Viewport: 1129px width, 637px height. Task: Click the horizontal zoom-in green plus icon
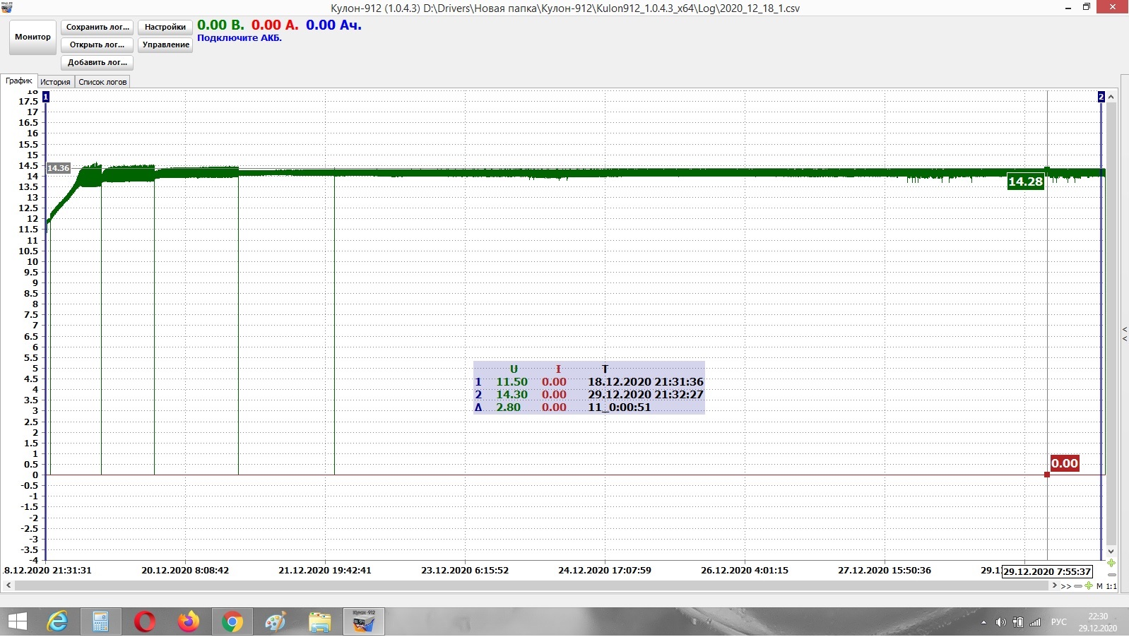tap(1089, 586)
